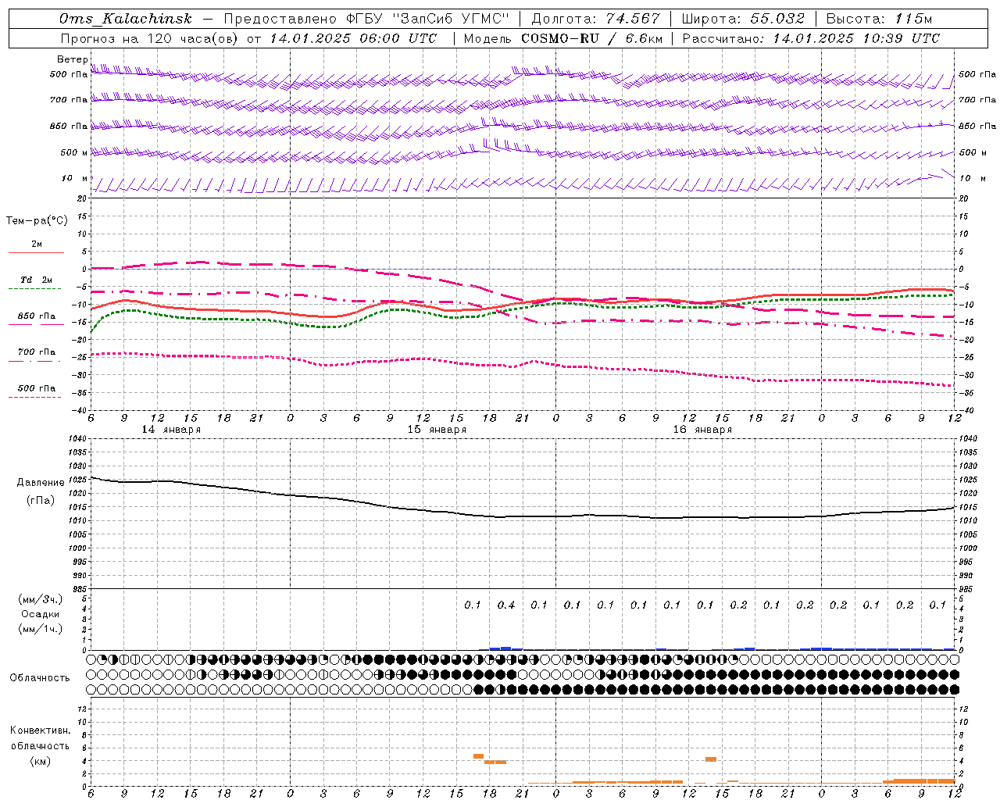Click the Широта: 55.032 header value
The image size is (1000, 800).
pos(743,20)
